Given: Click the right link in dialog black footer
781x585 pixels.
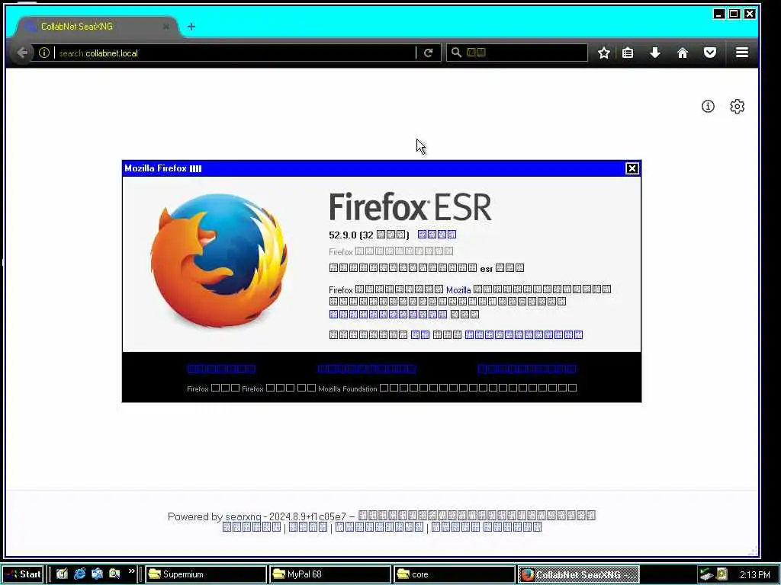Looking at the screenshot, I should (527, 369).
